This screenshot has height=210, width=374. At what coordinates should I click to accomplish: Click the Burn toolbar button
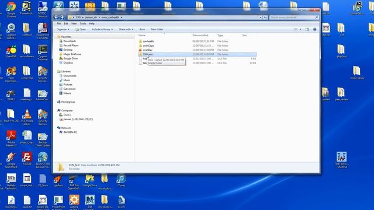point(142,29)
